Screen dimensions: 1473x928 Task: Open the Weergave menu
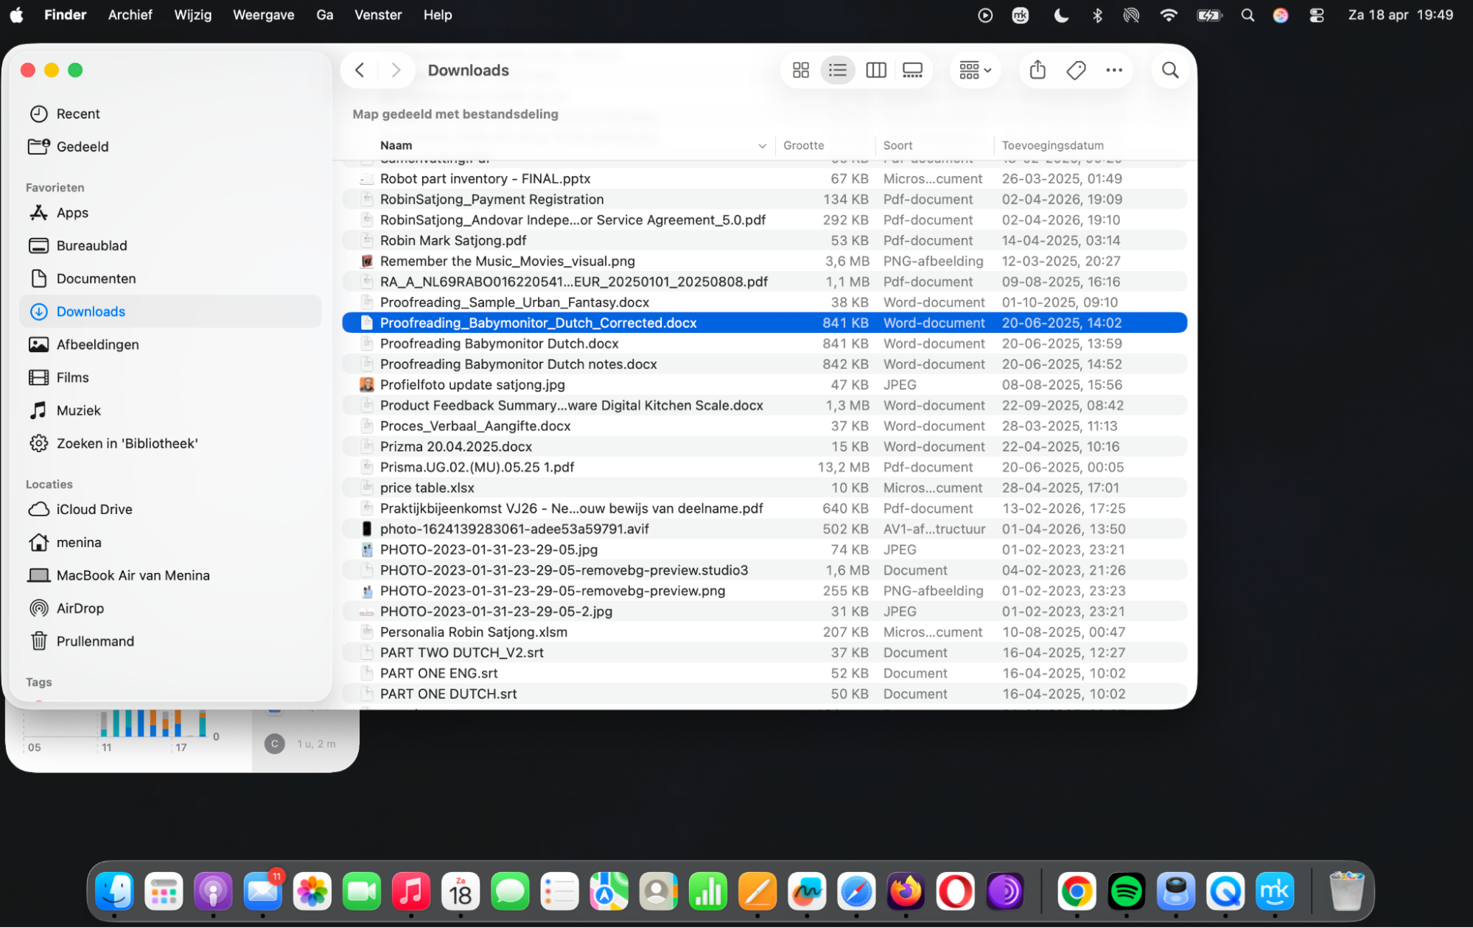pos(263,14)
